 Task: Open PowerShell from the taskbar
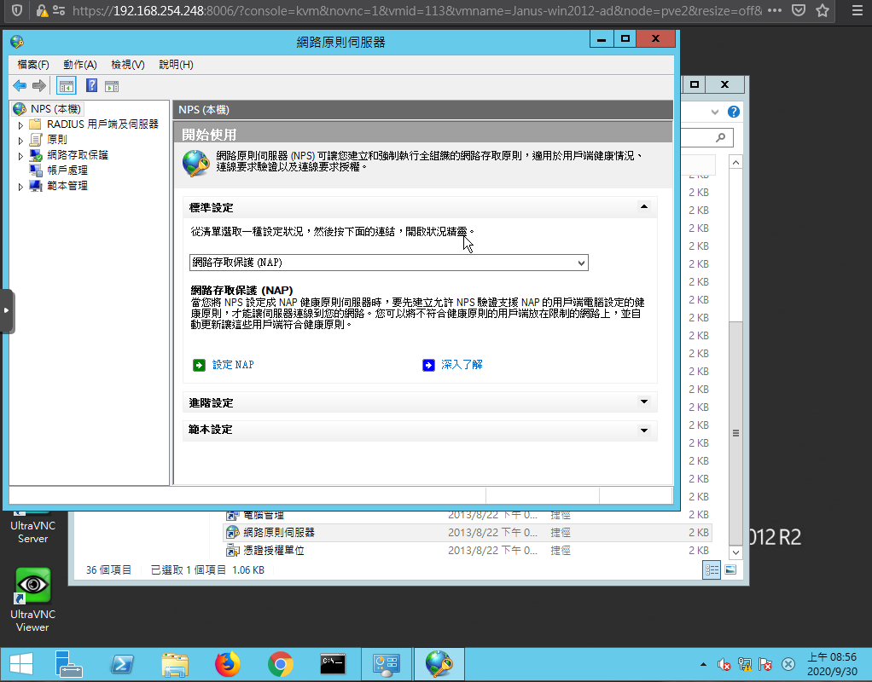122,664
